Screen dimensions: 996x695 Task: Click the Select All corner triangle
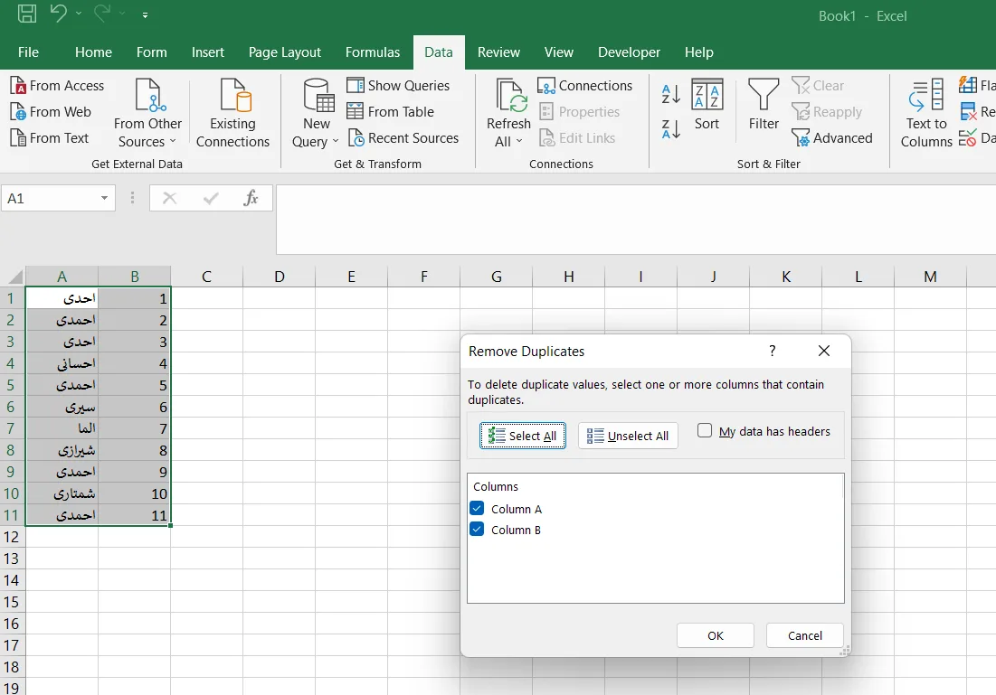point(14,276)
